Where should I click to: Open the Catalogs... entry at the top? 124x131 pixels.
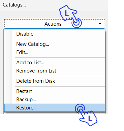click(x=14, y=5)
